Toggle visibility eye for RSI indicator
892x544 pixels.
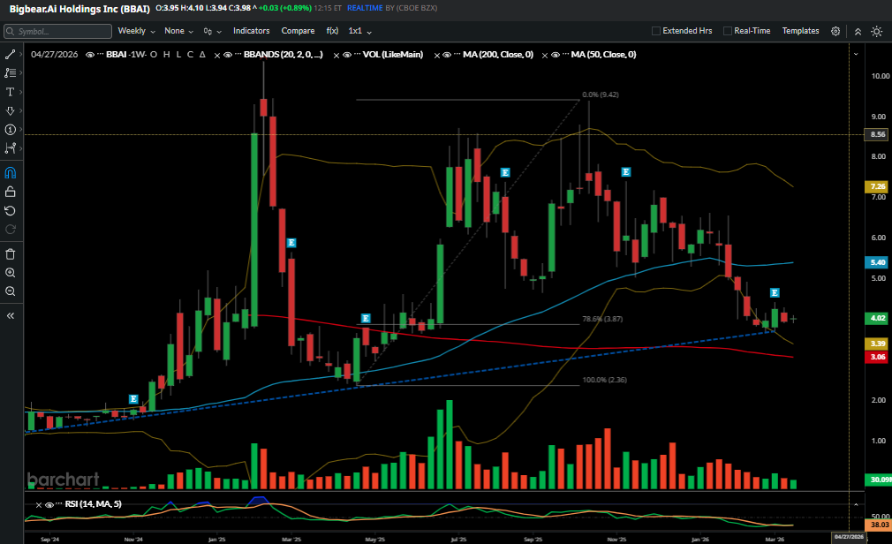click(x=49, y=505)
